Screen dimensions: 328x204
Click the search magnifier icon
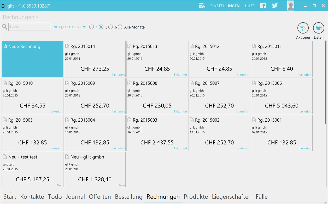(x=4, y=27)
